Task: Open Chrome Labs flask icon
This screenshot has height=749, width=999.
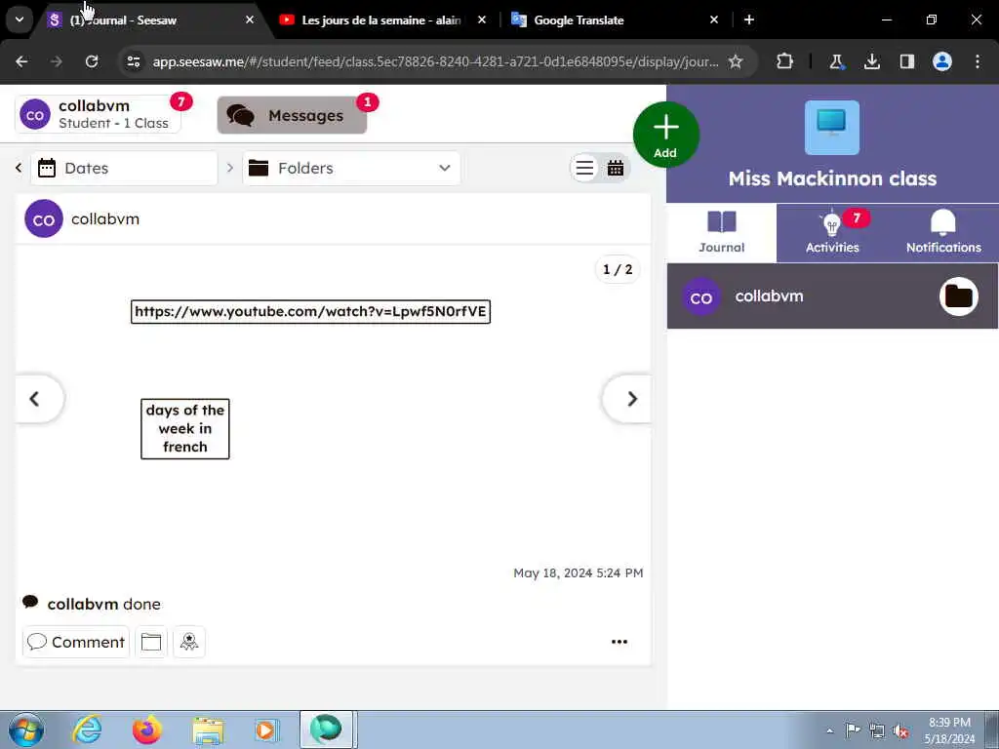Action: [836, 61]
